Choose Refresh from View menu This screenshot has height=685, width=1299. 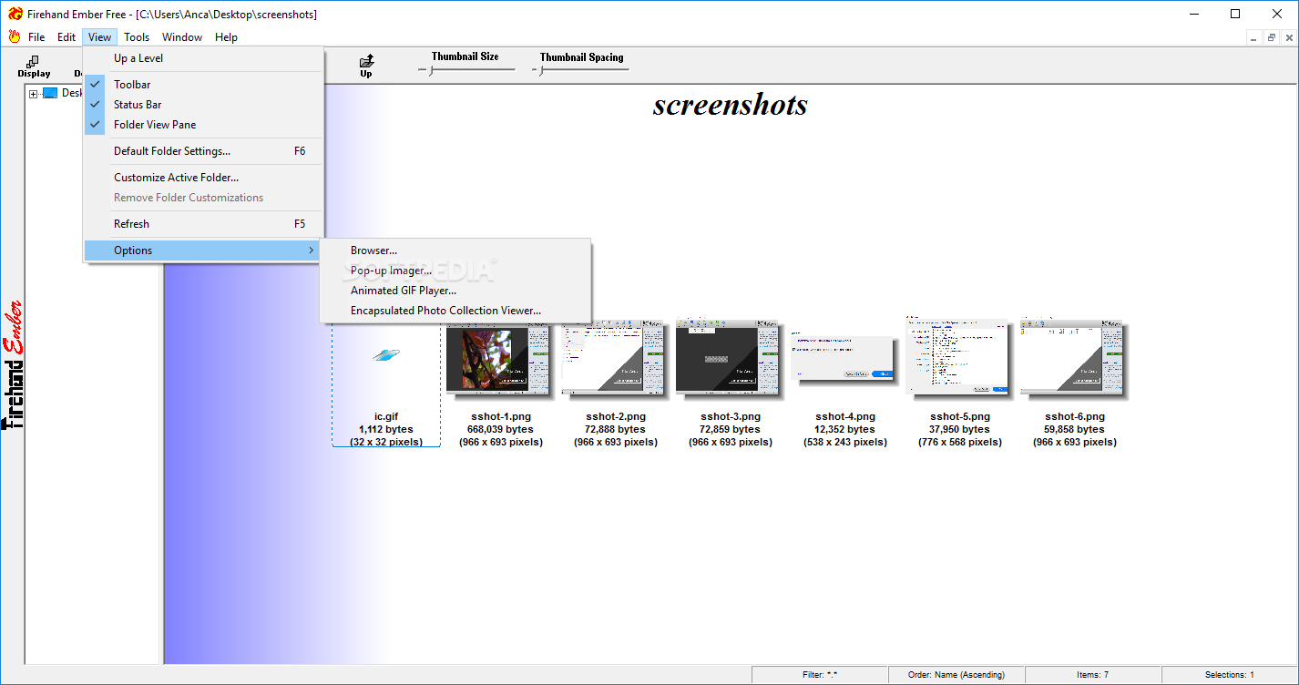tap(203, 224)
